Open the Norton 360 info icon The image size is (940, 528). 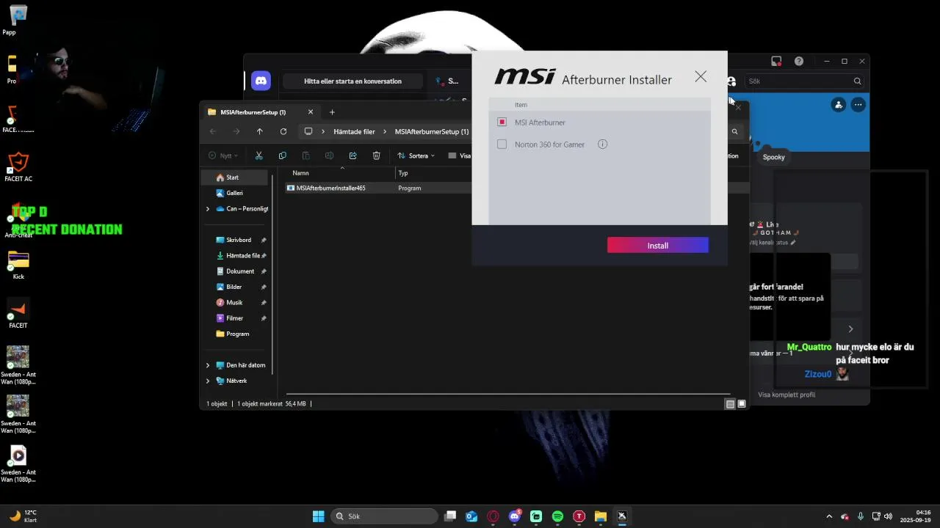point(602,144)
